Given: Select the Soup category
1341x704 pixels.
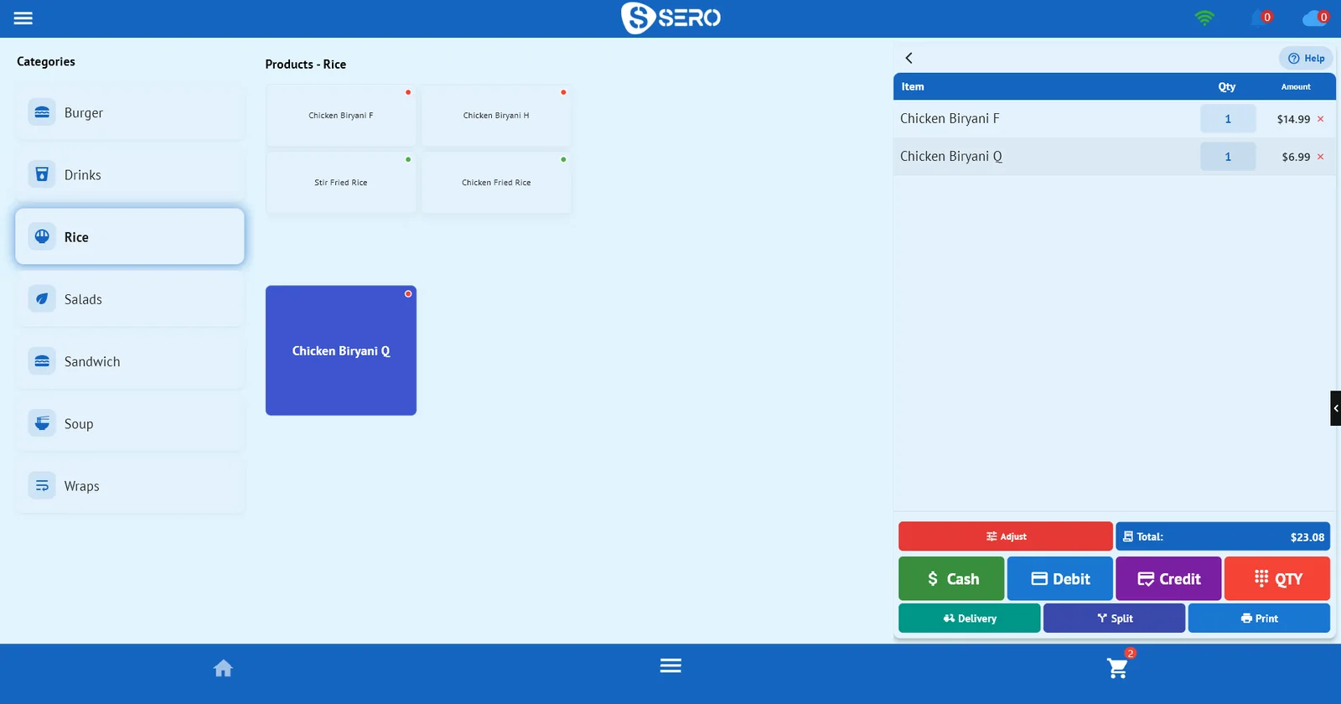Looking at the screenshot, I should coord(130,423).
